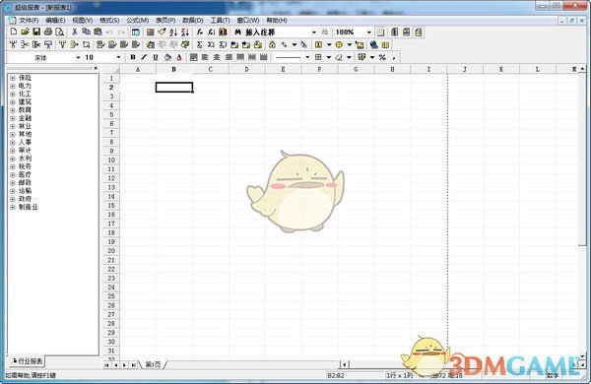
Task: Toggle Bold formatting
Action: point(133,57)
